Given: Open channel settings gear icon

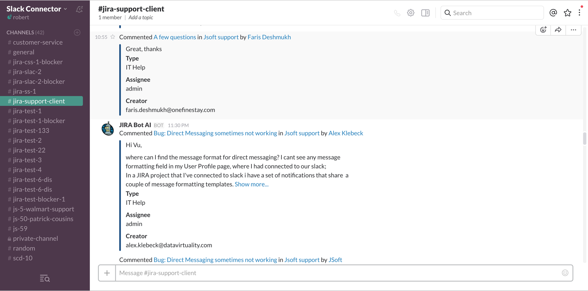Looking at the screenshot, I should (411, 13).
